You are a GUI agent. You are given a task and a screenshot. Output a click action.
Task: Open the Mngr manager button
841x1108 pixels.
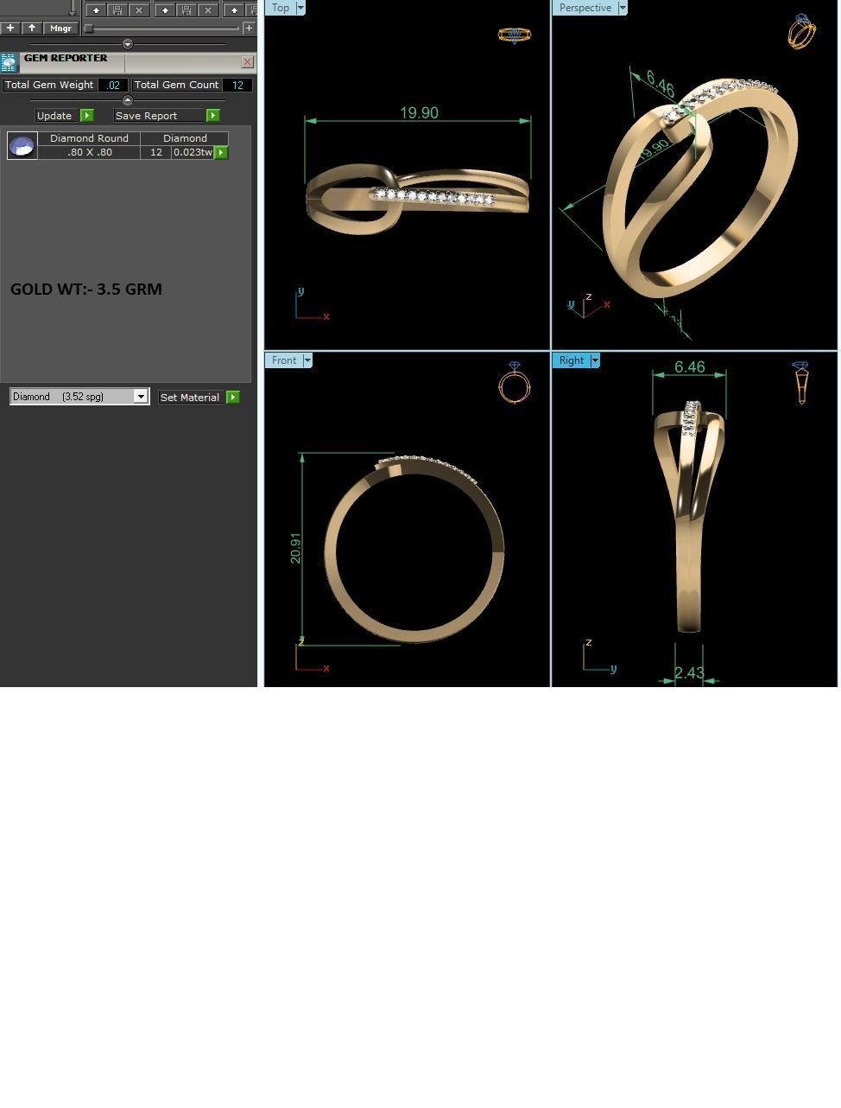pyautogui.click(x=60, y=29)
